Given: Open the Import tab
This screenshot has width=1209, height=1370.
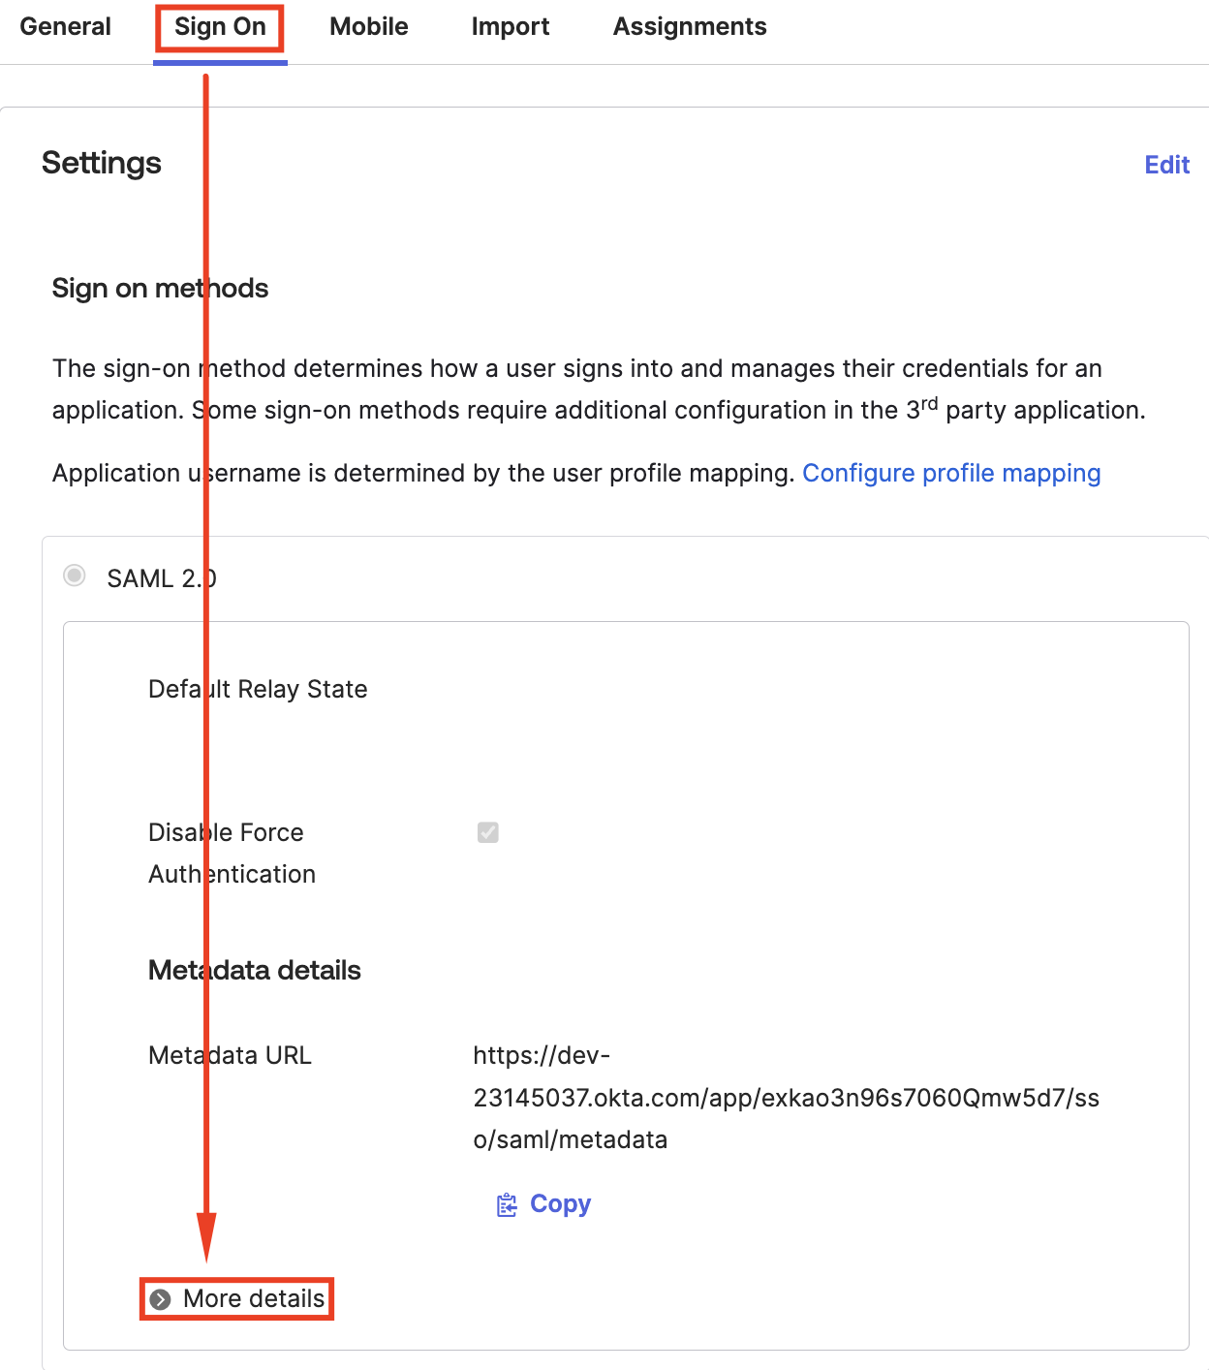Looking at the screenshot, I should point(510,27).
